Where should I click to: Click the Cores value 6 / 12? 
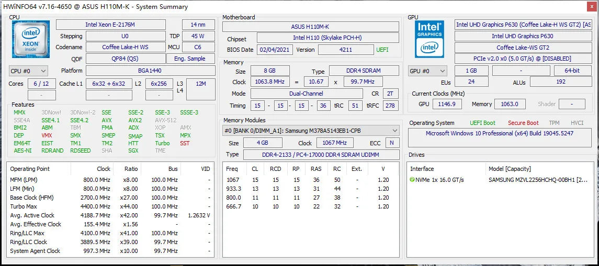(x=42, y=84)
